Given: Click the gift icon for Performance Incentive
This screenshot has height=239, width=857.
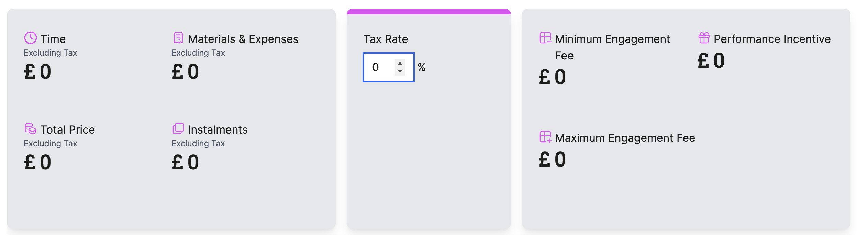Looking at the screenshot, I should click(x=704, y=38).
